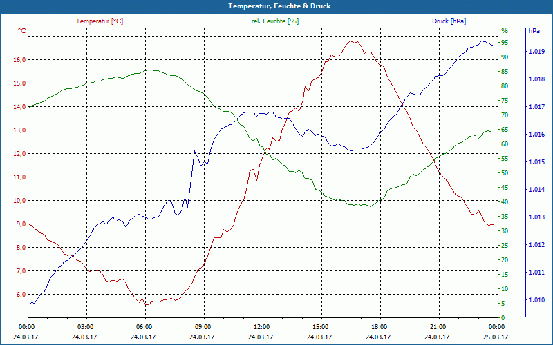
Task: Click the '30' humidity axis value
Action: tap(505, 231)
